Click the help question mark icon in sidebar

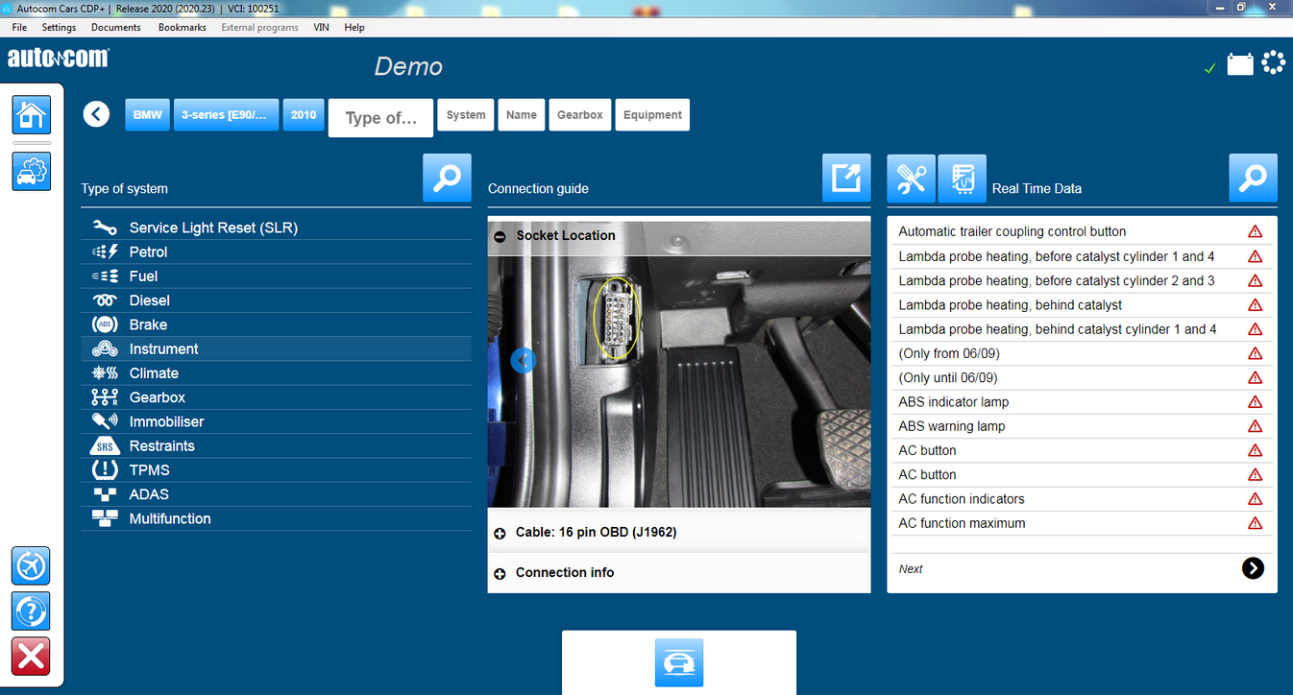(30, 611)
